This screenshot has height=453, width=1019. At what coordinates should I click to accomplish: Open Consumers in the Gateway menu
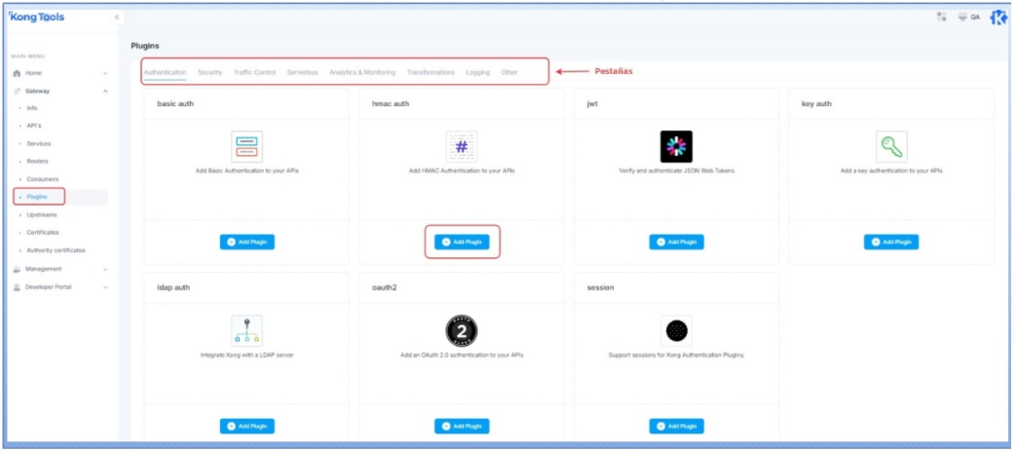click(43, 179)
